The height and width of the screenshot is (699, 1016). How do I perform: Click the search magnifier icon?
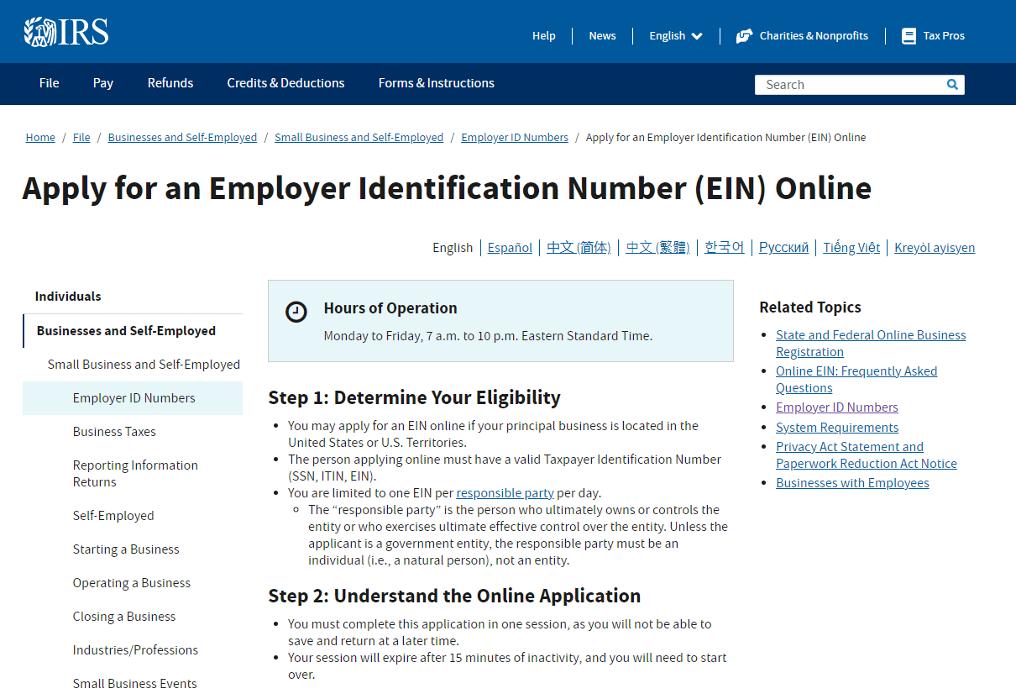(x=952, y=84)
